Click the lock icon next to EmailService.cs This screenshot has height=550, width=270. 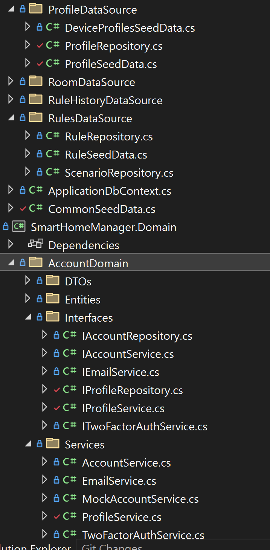pos(57,481)
